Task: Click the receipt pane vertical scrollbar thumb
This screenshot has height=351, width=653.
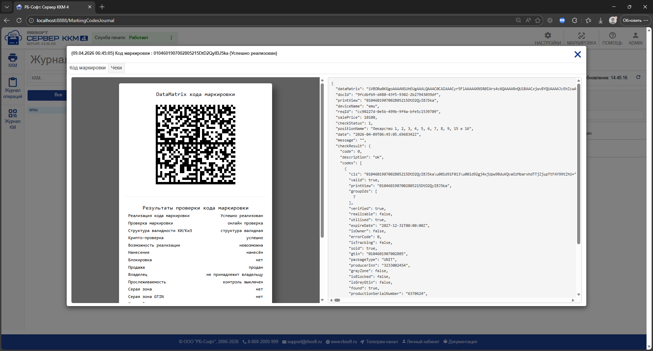Action: click(322, 160)
